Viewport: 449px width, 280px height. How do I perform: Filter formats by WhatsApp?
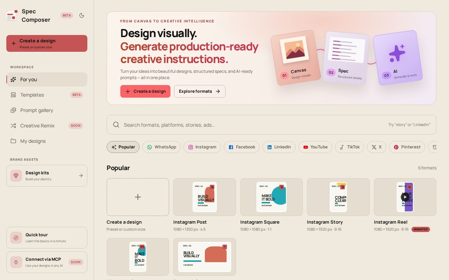click(x=161, y=147)
